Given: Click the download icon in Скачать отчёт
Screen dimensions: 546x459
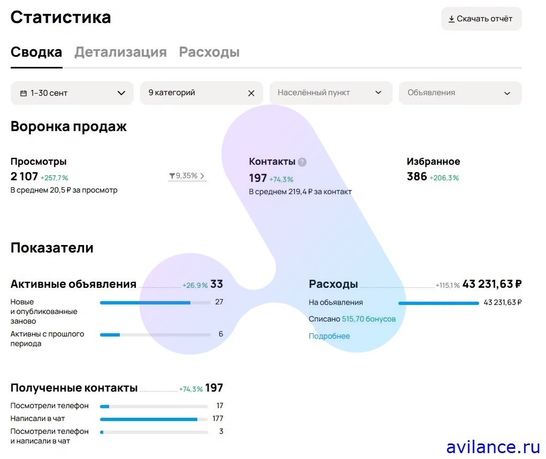Looking at the screenshot, I should [x=451, y=19].
